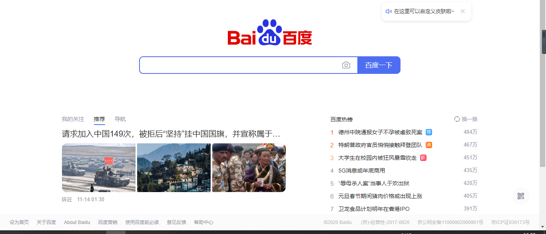Open the 导航 tab
Viewport: 546px width, 234px height.
click(120, 119)
